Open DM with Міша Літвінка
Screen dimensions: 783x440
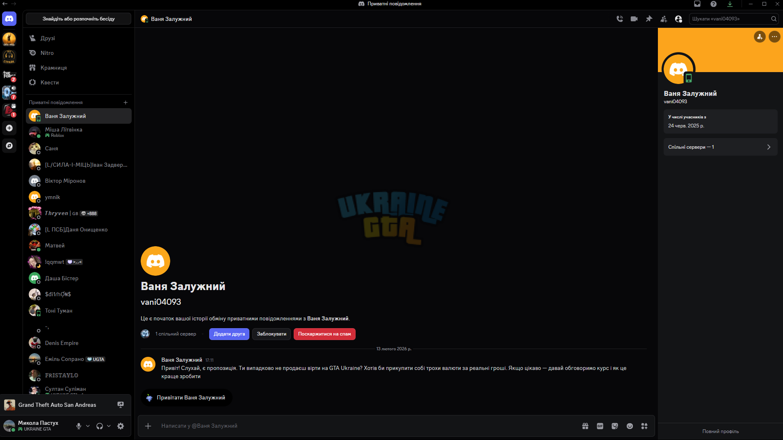(x=79, y=132)
